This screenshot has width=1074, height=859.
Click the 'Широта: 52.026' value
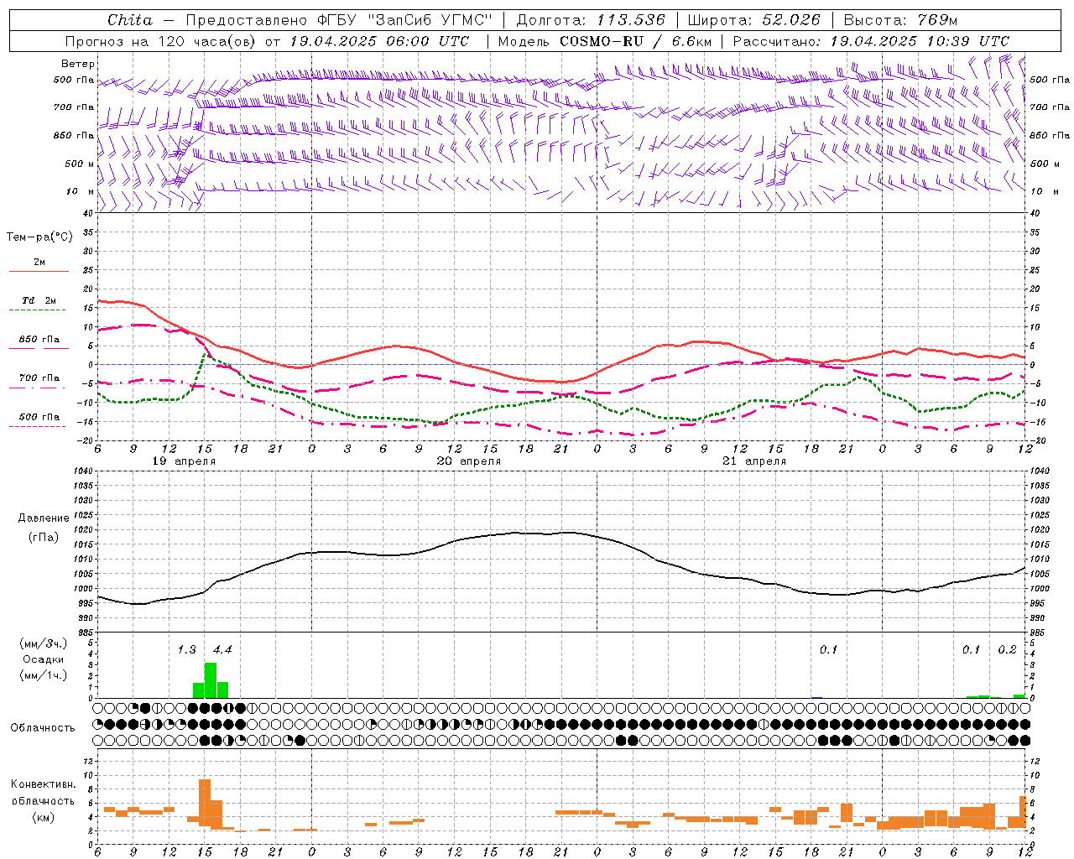[753, 20]
